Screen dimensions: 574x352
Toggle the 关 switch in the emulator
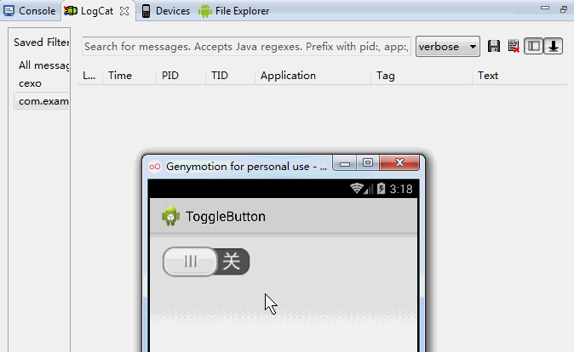point(206,261)
